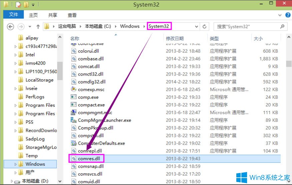Viewport: 292px width, 185px height.
Task: Select comuid.dll file icon
Action: tap(74, 181)
